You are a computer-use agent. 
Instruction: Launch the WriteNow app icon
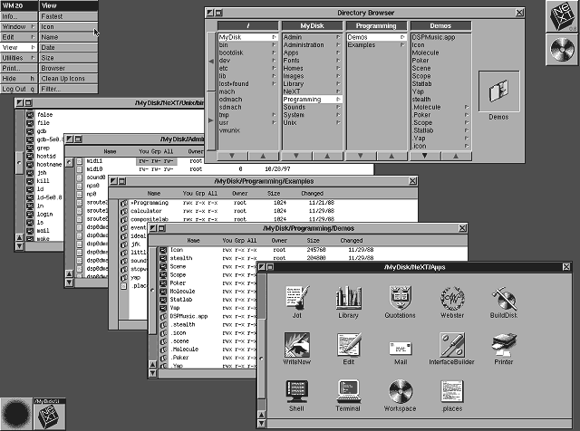click(297, 344)
